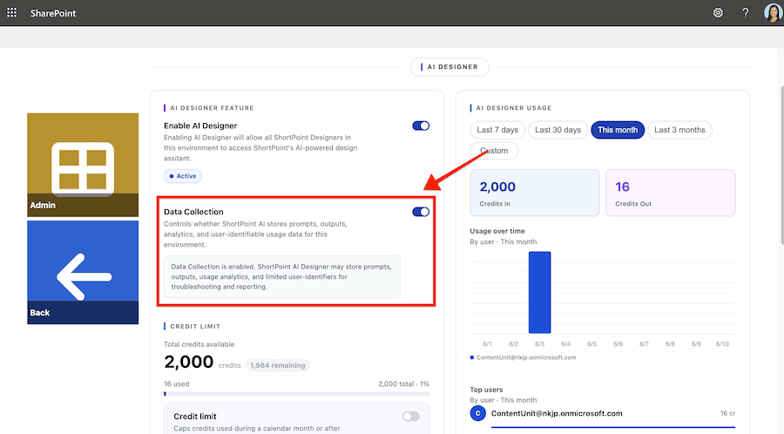Click the 6/1 date axis label
The width and height of the screenshot is (784, 434).
coord(487,344)
